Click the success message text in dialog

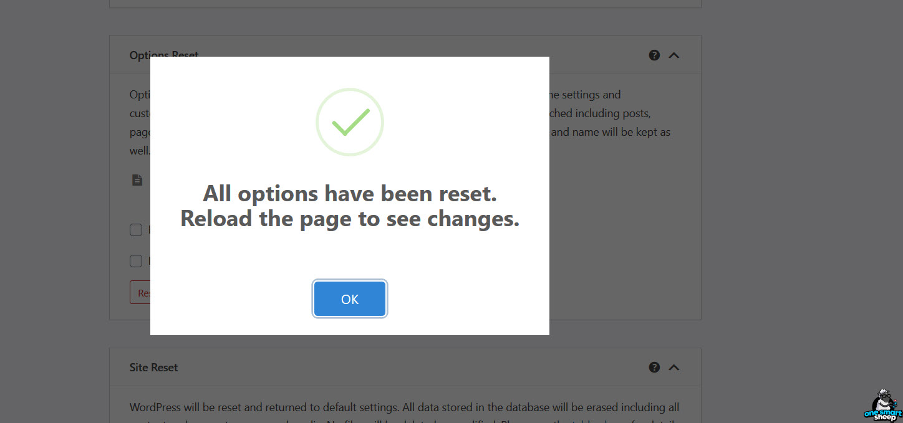pos(349,206)
